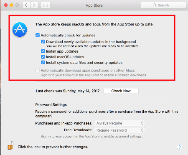Show all preferences via the grid icon
Screen dimensions: 188x155
pos(46,5)
